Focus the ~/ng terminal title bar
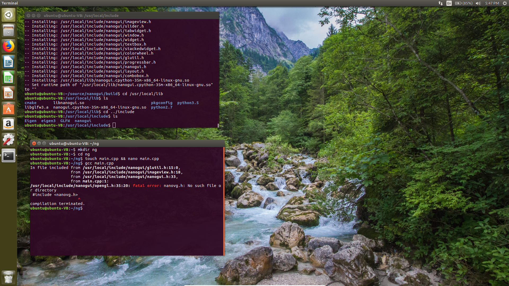 [127, 143]
